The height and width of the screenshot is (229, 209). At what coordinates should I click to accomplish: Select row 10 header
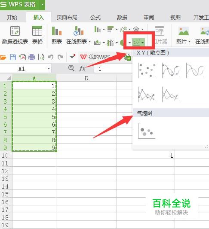6,156
